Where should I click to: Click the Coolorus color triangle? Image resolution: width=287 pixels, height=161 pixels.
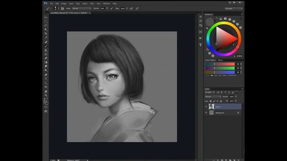pos(224,39)
